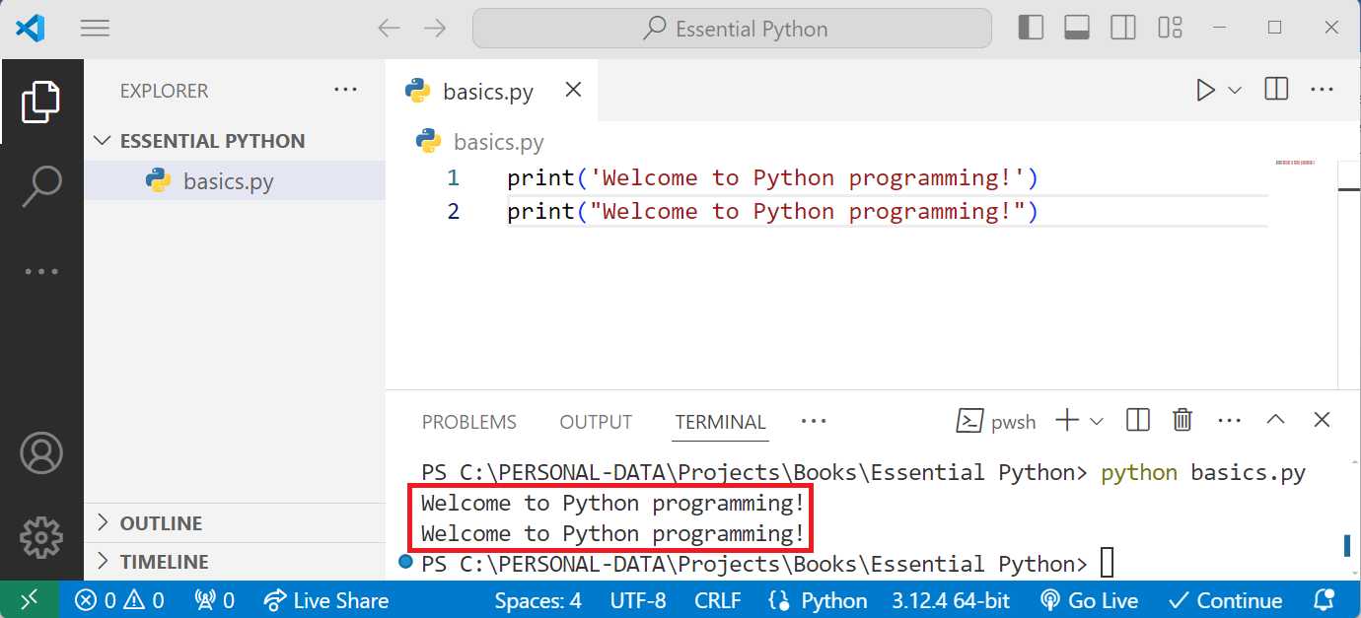
Task: Maximize the panel with up chevron
Action: click(1275, 420)
